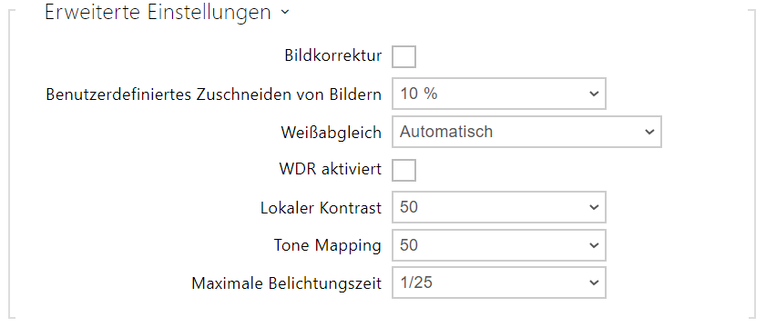The width and height of the screenshot is (766, 327).
Task: Open the Weißabgleich dropdown set to Automatisch
Action: point(526,132)
